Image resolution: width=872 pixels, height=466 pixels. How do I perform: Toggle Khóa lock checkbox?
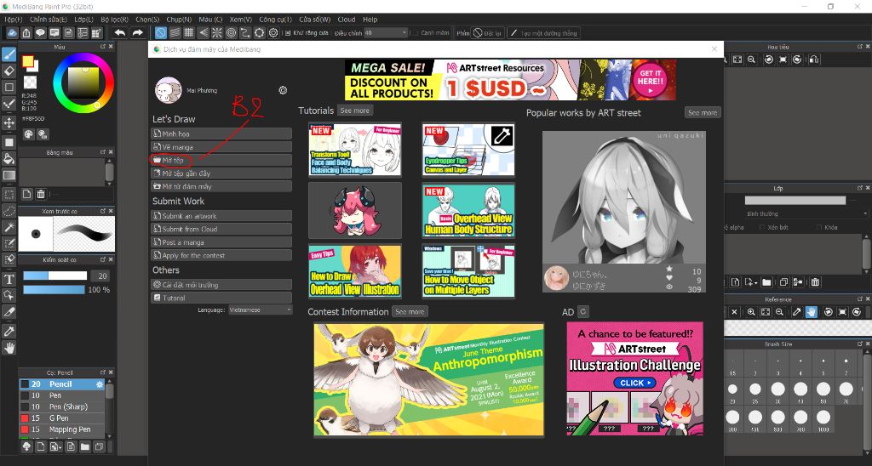pyautogui.click(x=819, y=228)
